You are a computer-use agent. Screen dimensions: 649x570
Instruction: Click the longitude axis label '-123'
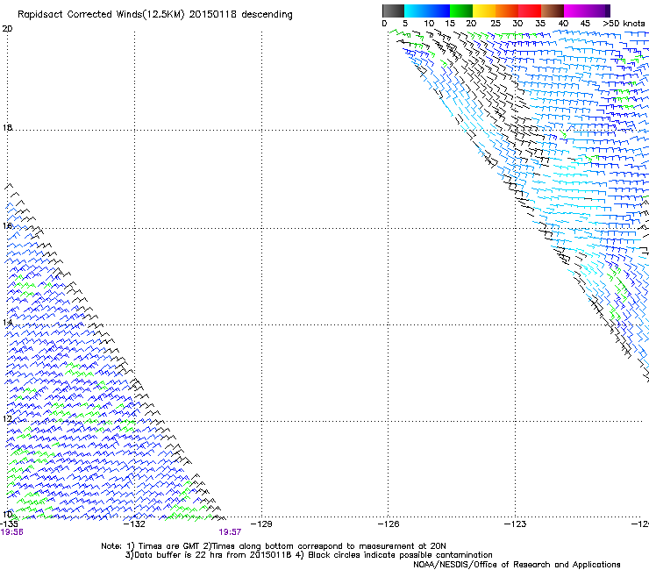(515, 524)
